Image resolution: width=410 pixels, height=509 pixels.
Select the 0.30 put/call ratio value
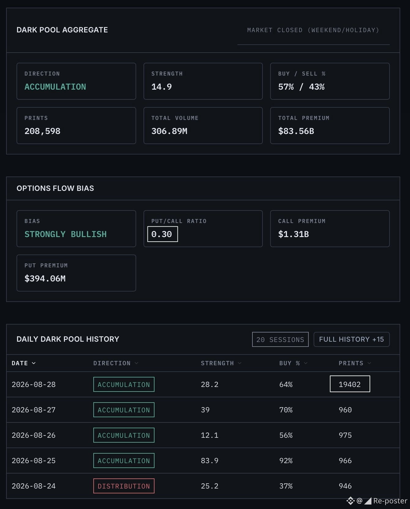coord(162,234)
